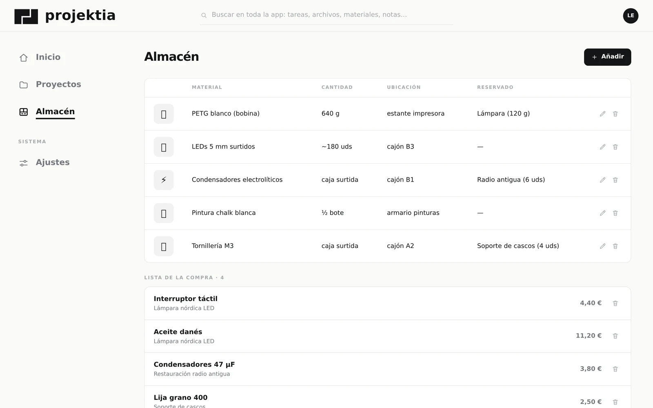Click the 'armario pinturas' location cell
Image resolution: width=653 pixels, height=408 pixels.
click(x=413, y=213)
